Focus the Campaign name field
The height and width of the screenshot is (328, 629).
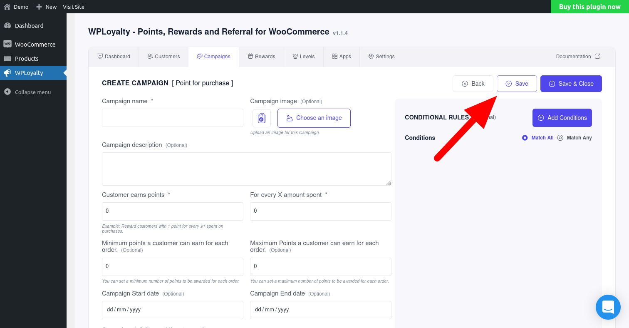click(173, 118)
